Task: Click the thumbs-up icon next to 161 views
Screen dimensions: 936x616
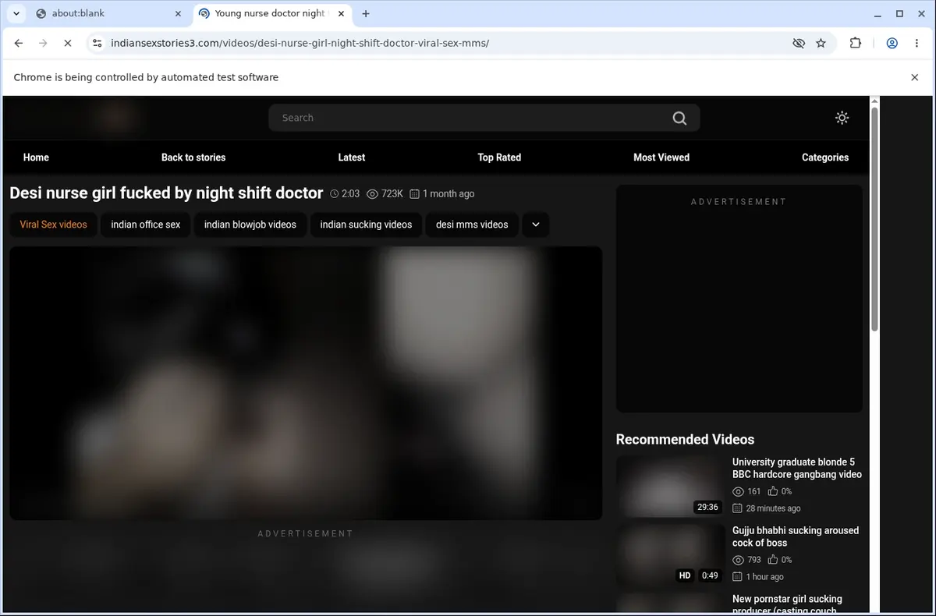Action: [x=773, y=491]
